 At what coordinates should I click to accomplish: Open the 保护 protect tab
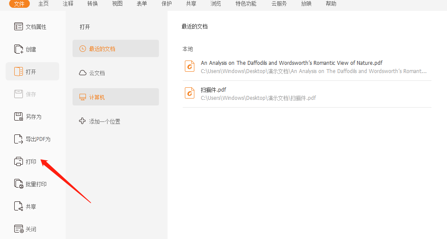(166, 4)
